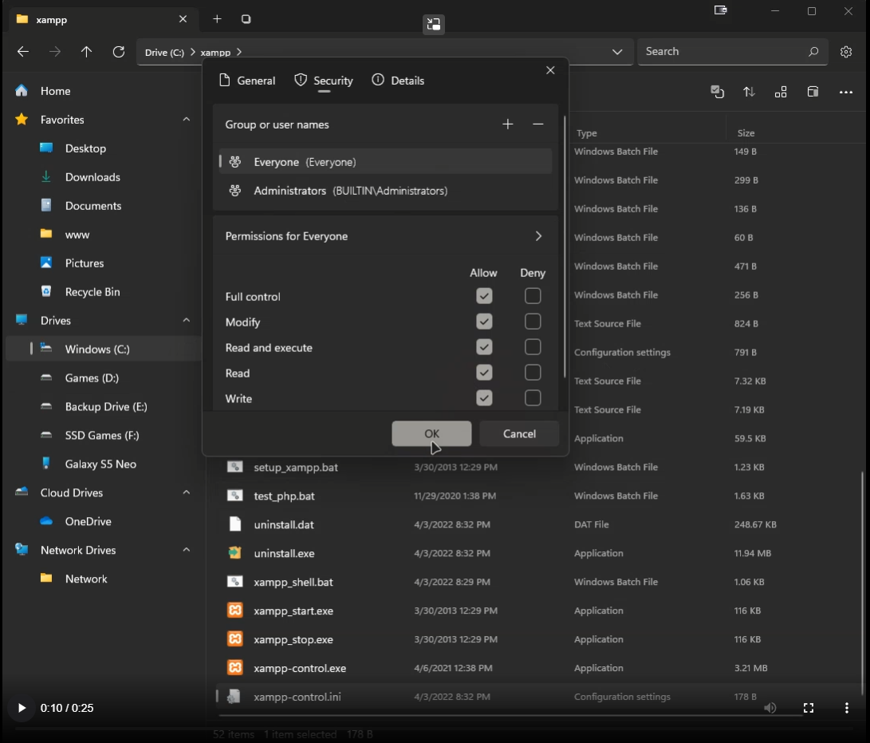Select the Administrators group entry
This screenshot has height=743, width=870.
(386, 191)
